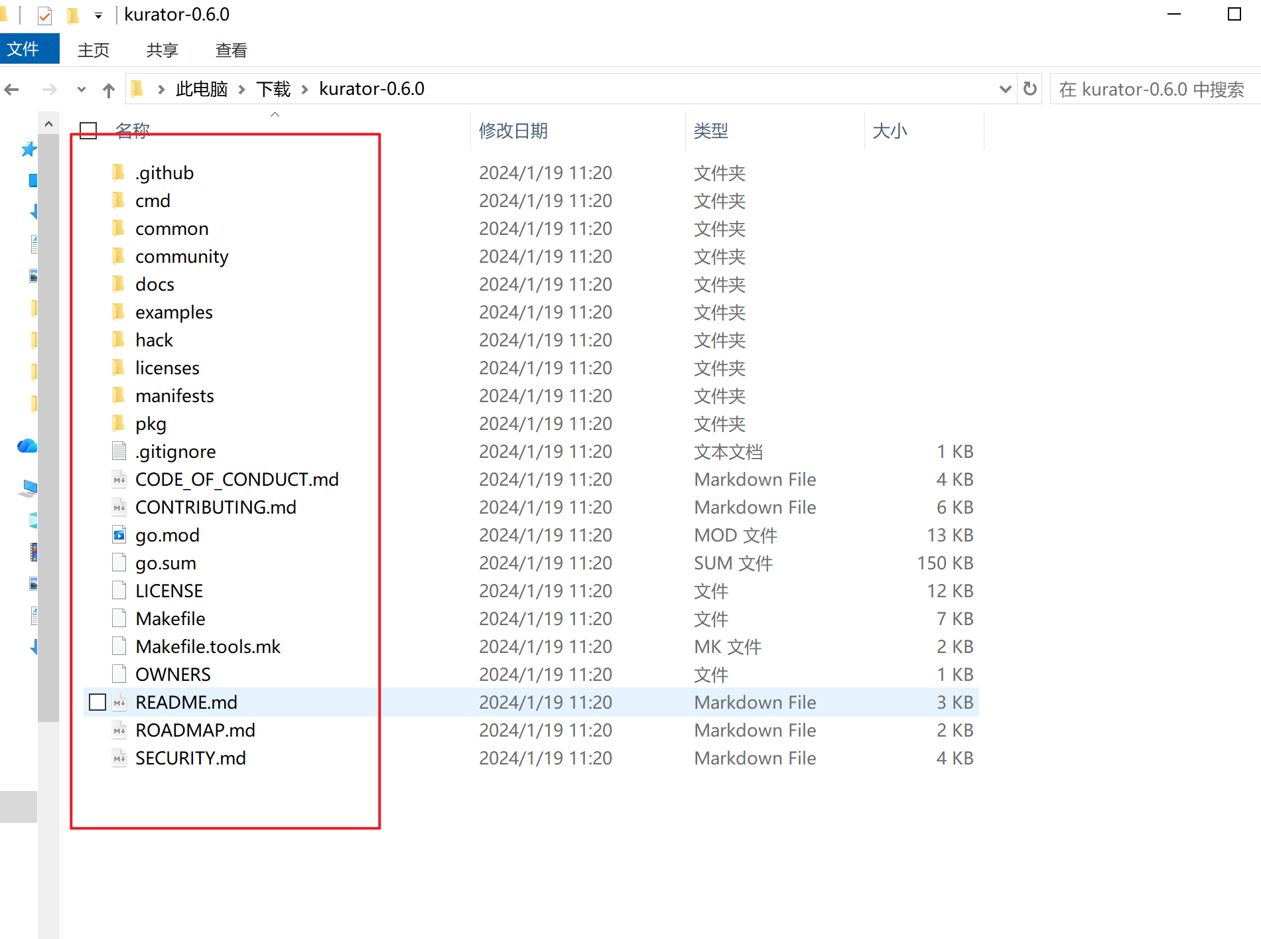Select the common folder icon

click(x=119, y=228)
